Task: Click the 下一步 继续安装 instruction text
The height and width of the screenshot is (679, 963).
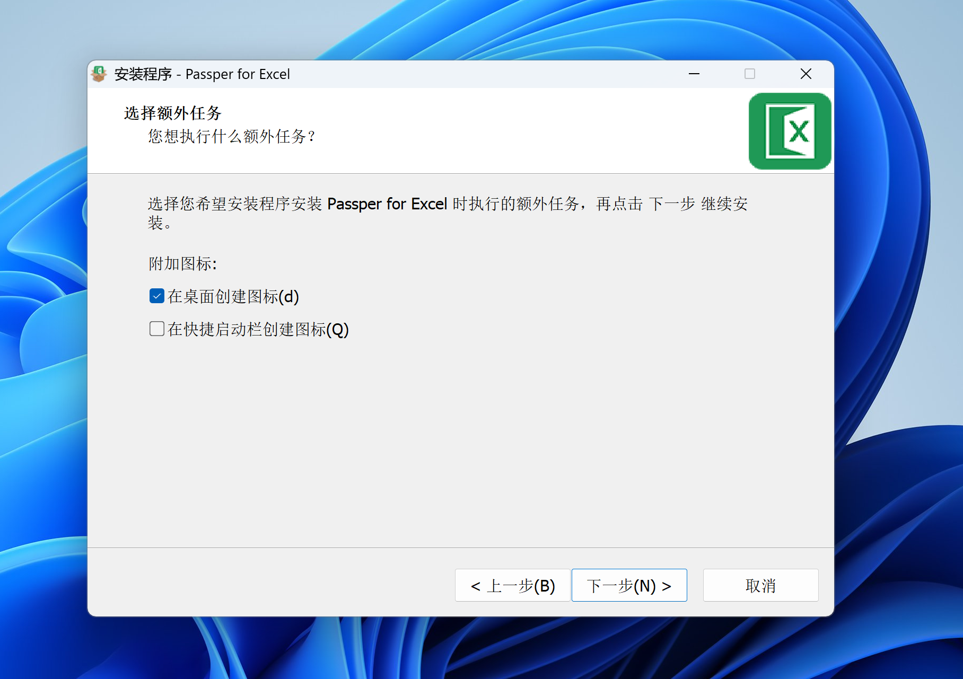Action: click(x=697, y=204)
